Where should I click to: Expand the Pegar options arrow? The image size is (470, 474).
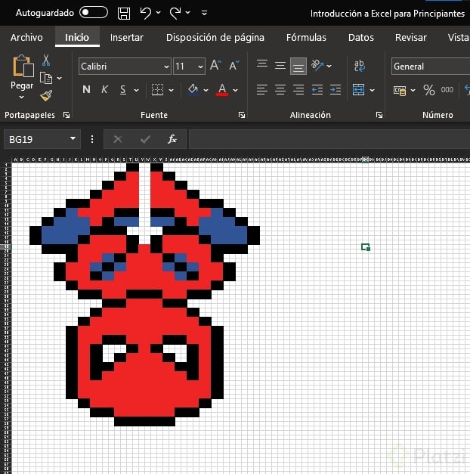click(21, 98)
